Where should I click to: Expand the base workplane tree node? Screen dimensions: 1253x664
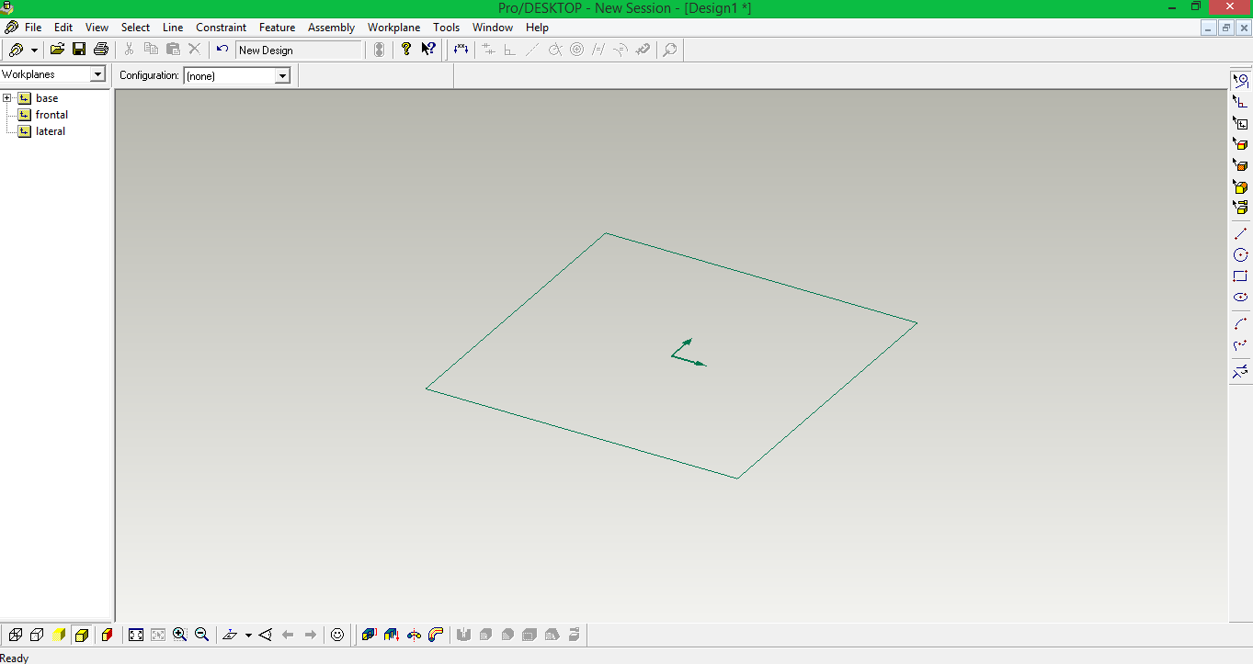(x=7, y=98)
